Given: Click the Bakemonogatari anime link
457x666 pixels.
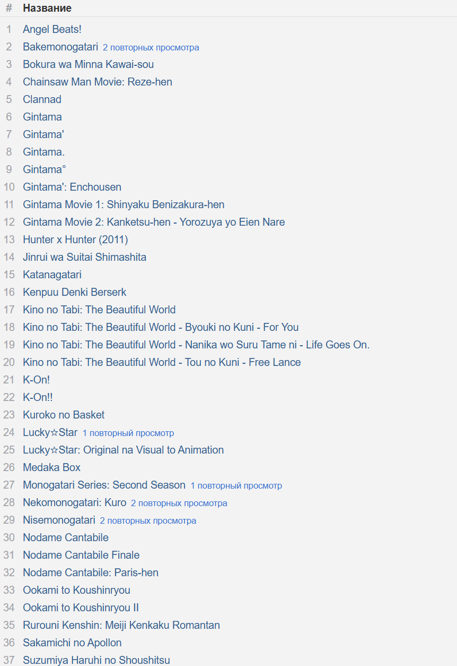Looking at the screenshot, I should point(60,47).
